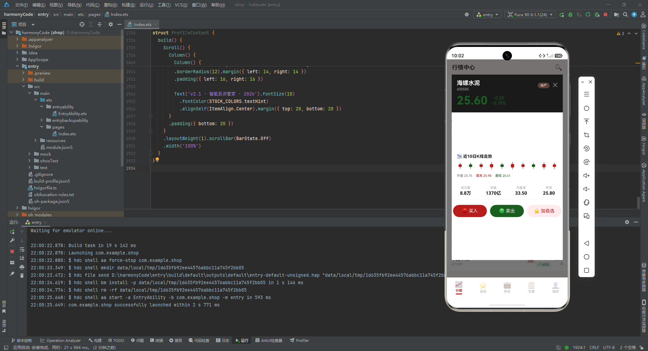Click the Run (rerun) icon in the toolbar

pos(562,15)
